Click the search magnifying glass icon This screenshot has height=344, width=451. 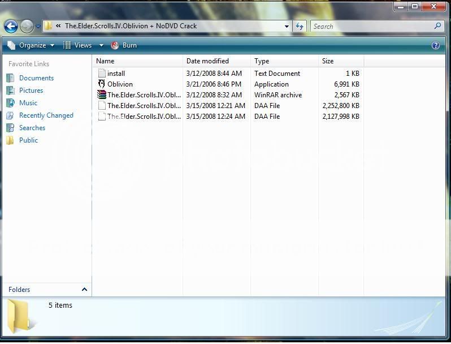click(x=437, y=26)
